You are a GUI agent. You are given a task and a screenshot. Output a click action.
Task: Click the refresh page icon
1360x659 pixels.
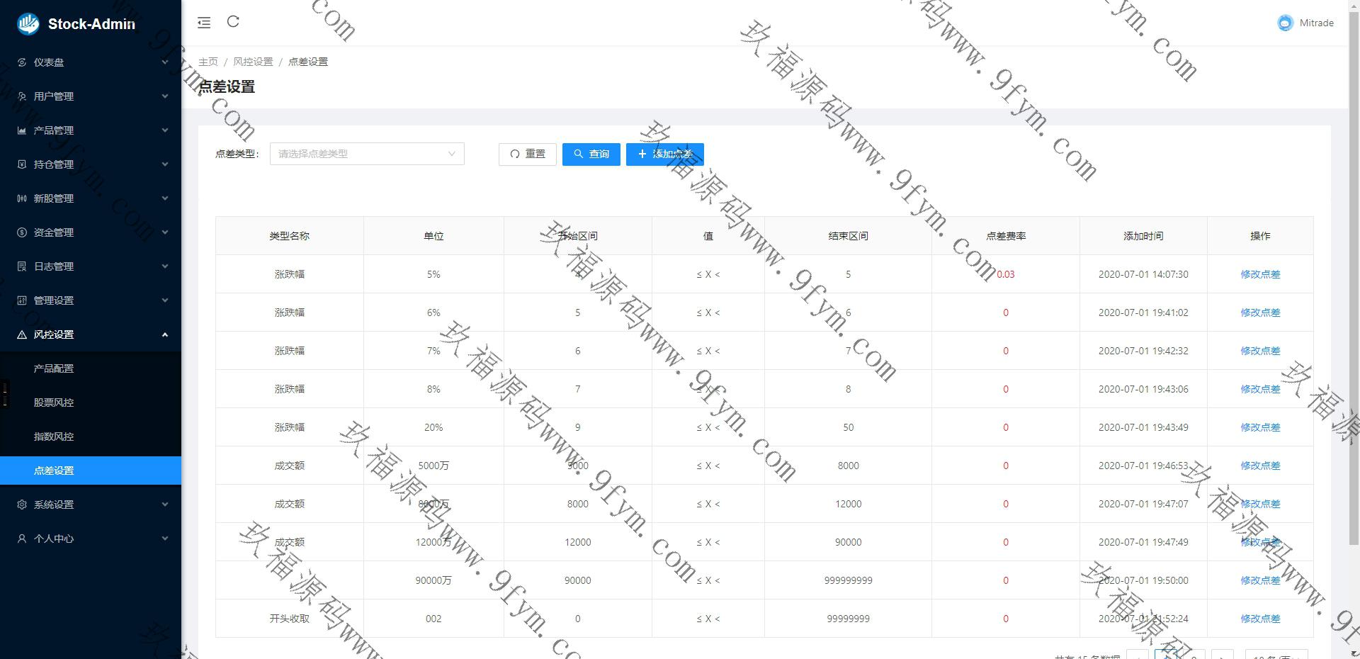(233, 22)
